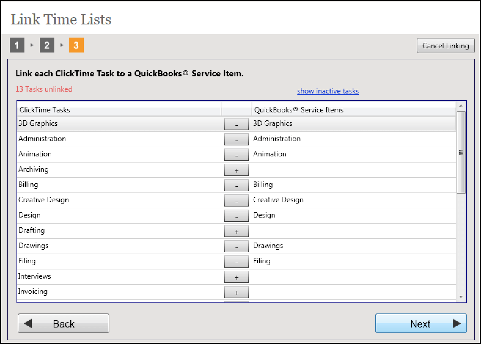Link the Archiving task using plus button
481x344 pixels.
coord(236,170)
